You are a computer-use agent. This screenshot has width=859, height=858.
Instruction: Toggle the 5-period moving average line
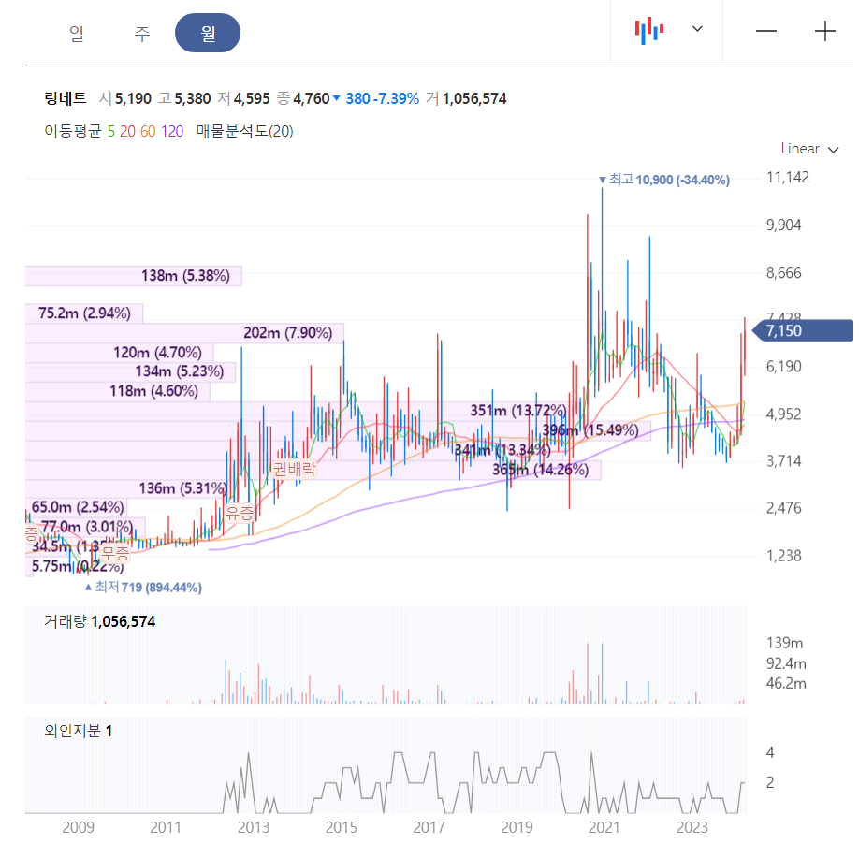pyautogui.click(x=111, y=132)
